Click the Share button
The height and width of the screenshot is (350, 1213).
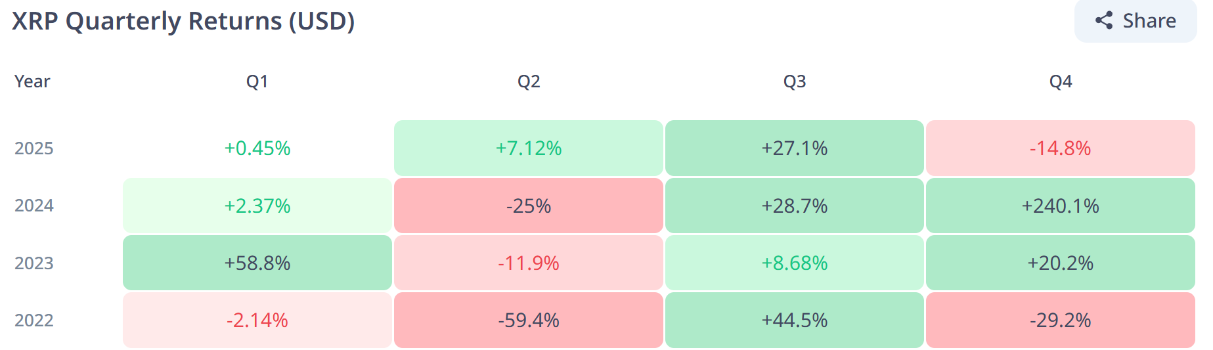1136,21
